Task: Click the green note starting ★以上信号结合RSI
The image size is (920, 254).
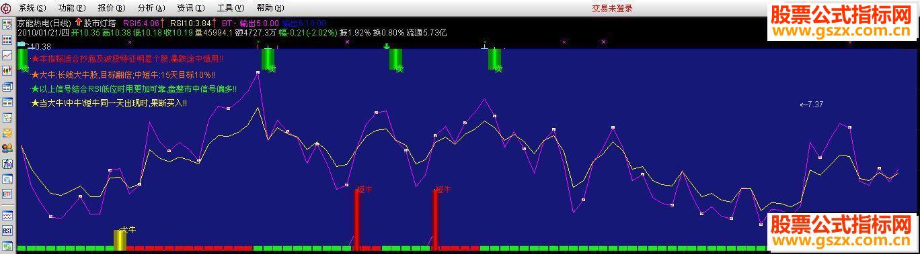Action: pos(134,89)
